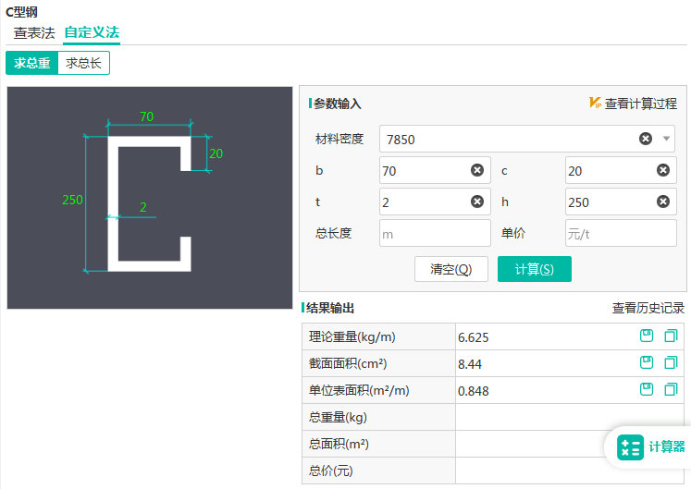Clear the c field value 20

pyautogui.click(x=663, y=170)
